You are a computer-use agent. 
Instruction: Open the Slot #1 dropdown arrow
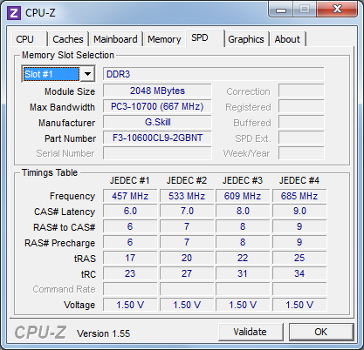[87, 74]
